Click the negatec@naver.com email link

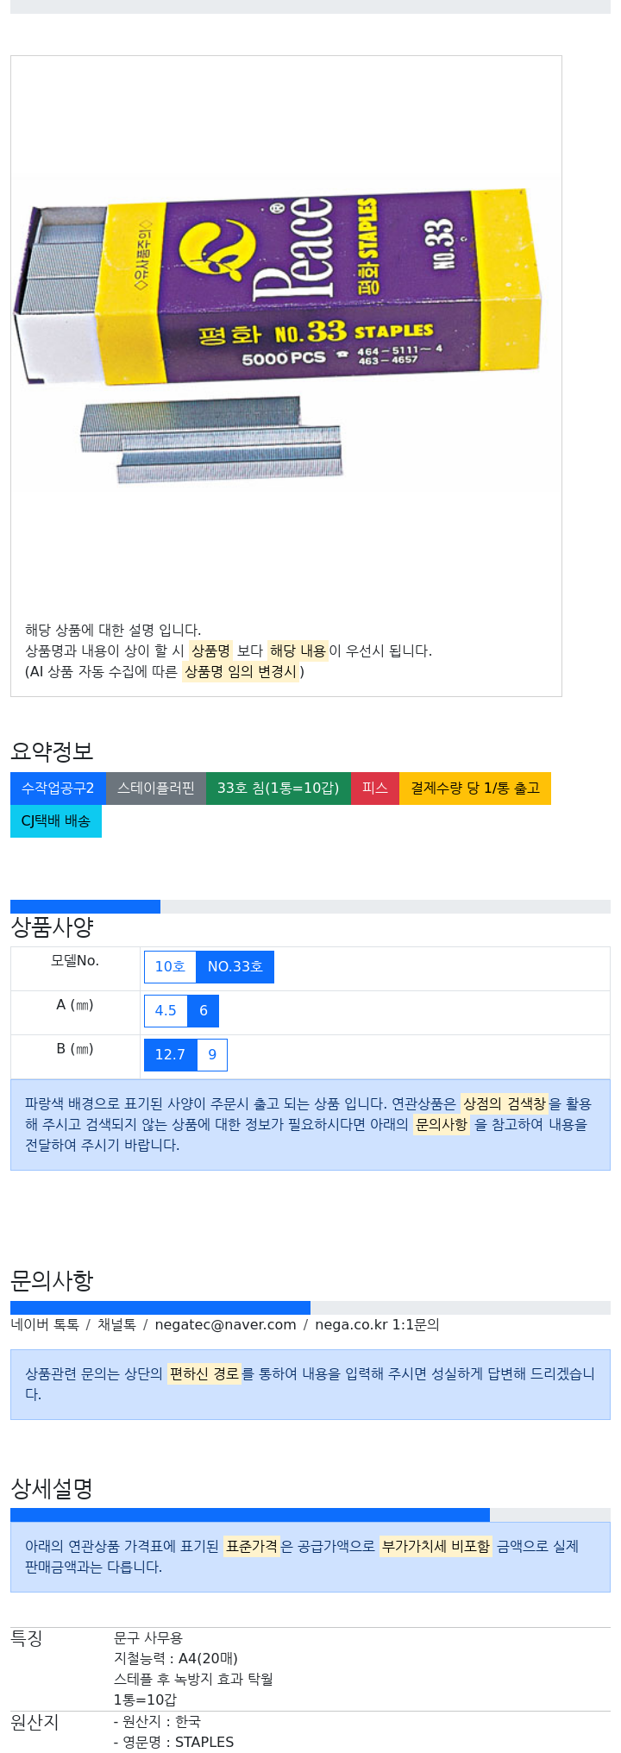click(x=225, y=1325)
